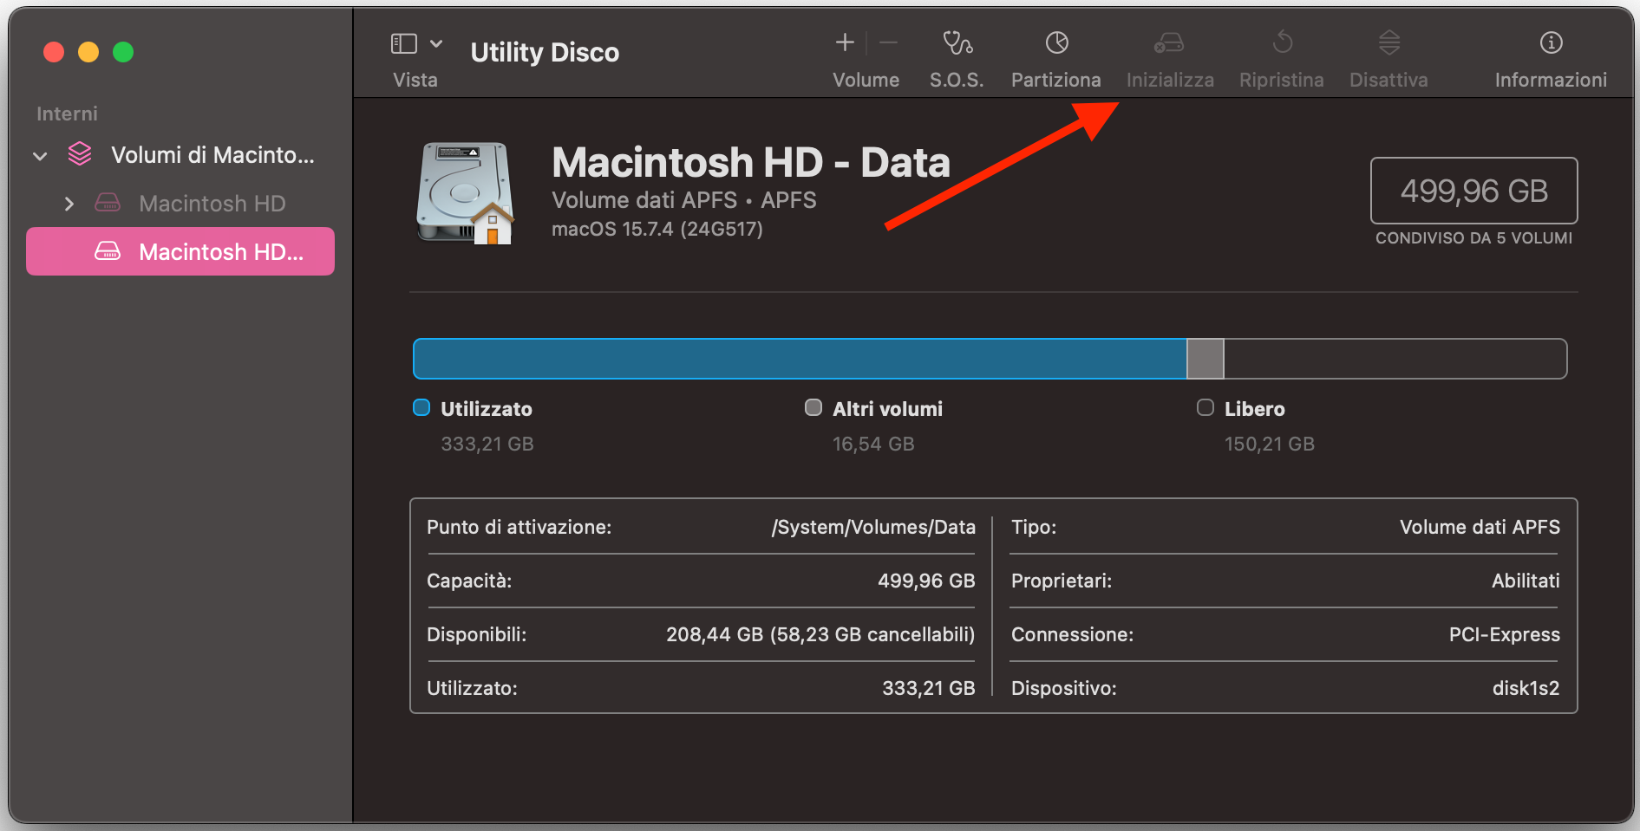The width and height of the screenshot is (1640, 831).
Task: Select the Partiziona toolbar icon
Action: [x=1055, y=42]
